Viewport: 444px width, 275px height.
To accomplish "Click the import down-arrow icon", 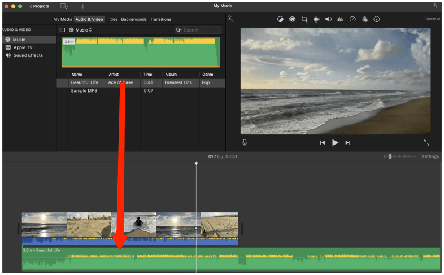I will point(82,6).
